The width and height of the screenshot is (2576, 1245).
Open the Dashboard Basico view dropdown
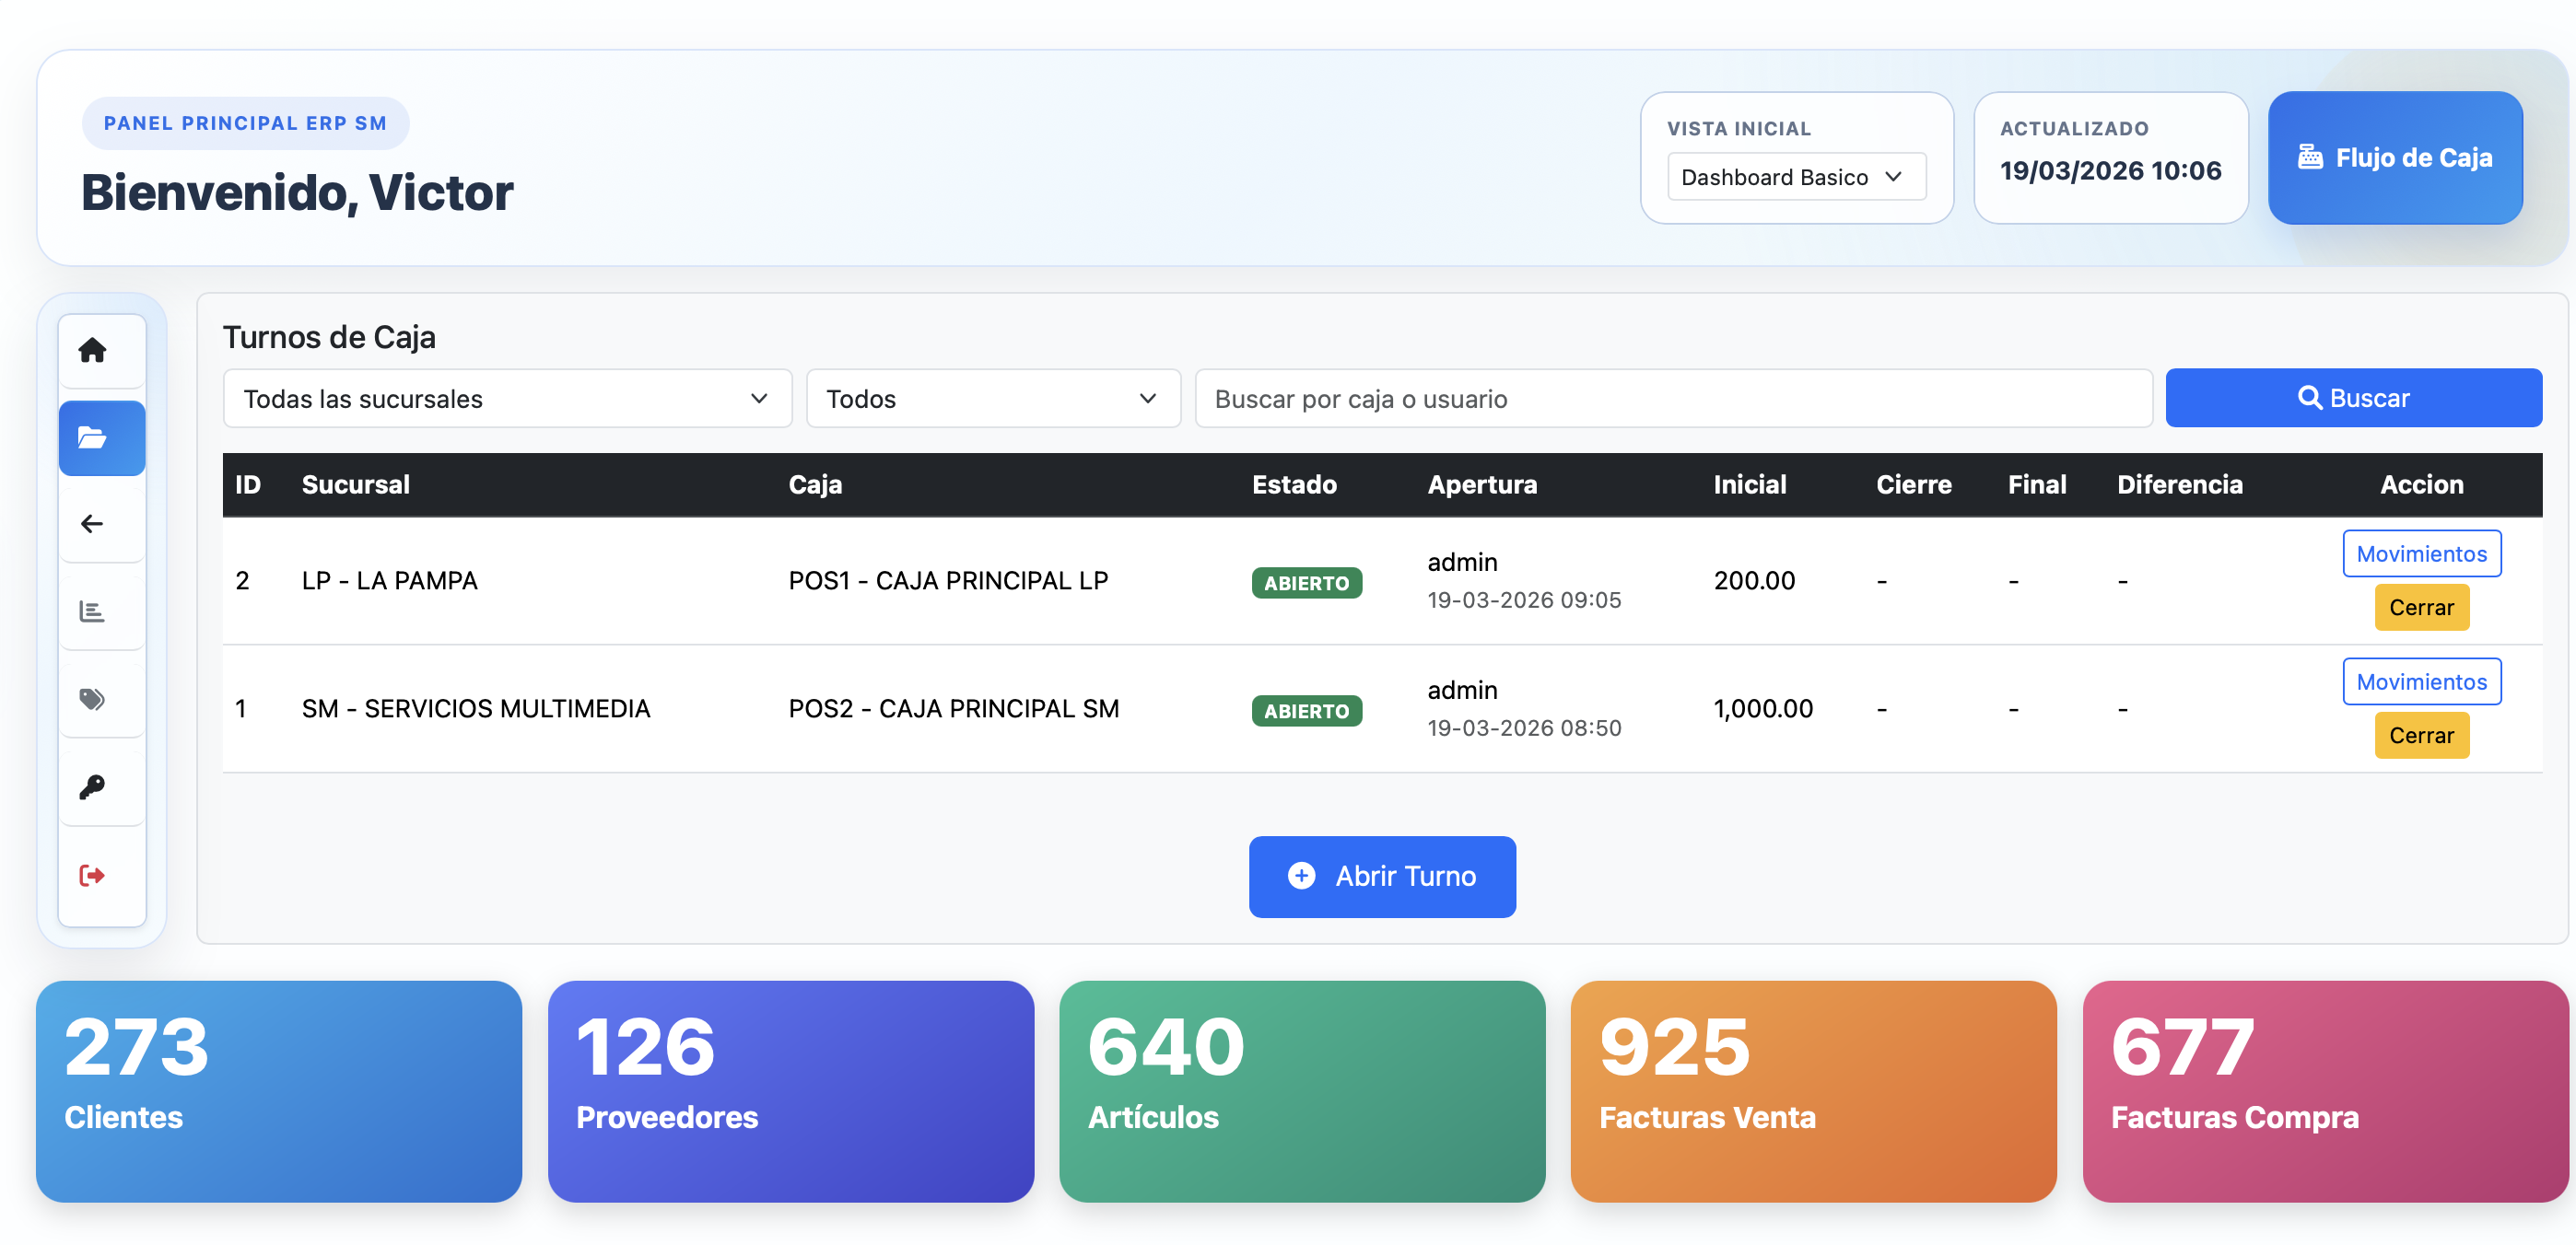1795,177
